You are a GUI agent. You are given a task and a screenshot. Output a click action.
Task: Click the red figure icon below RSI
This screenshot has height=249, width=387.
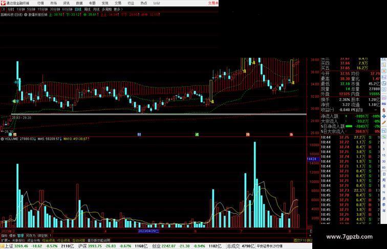[384, 110]
